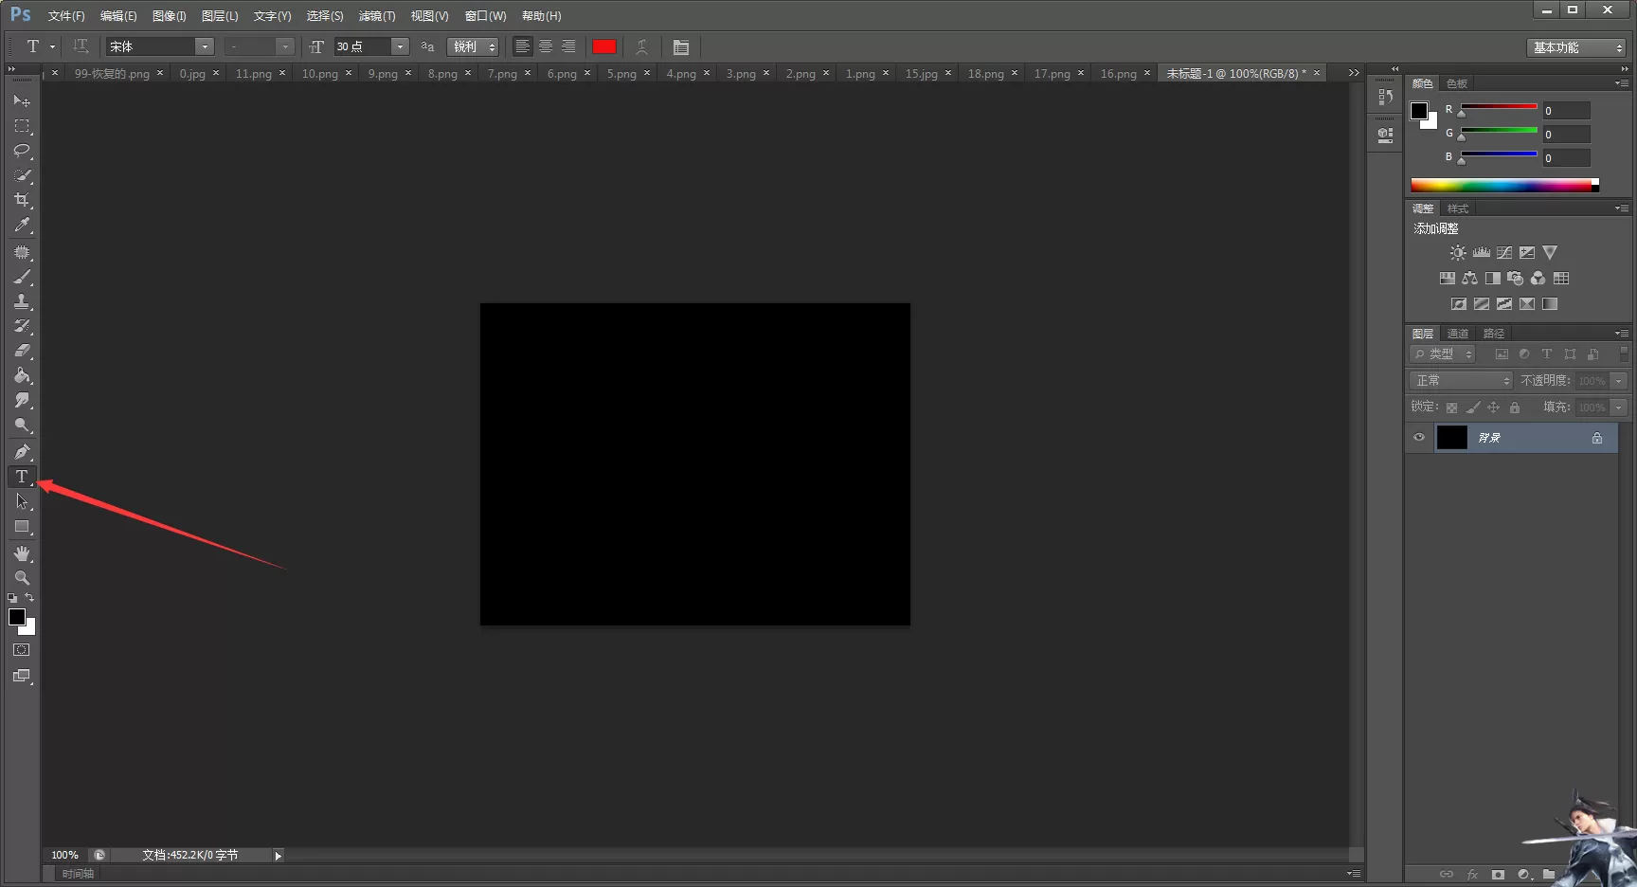Click the red R value field
This screenshot has height=887, width=1637.
1566,111
